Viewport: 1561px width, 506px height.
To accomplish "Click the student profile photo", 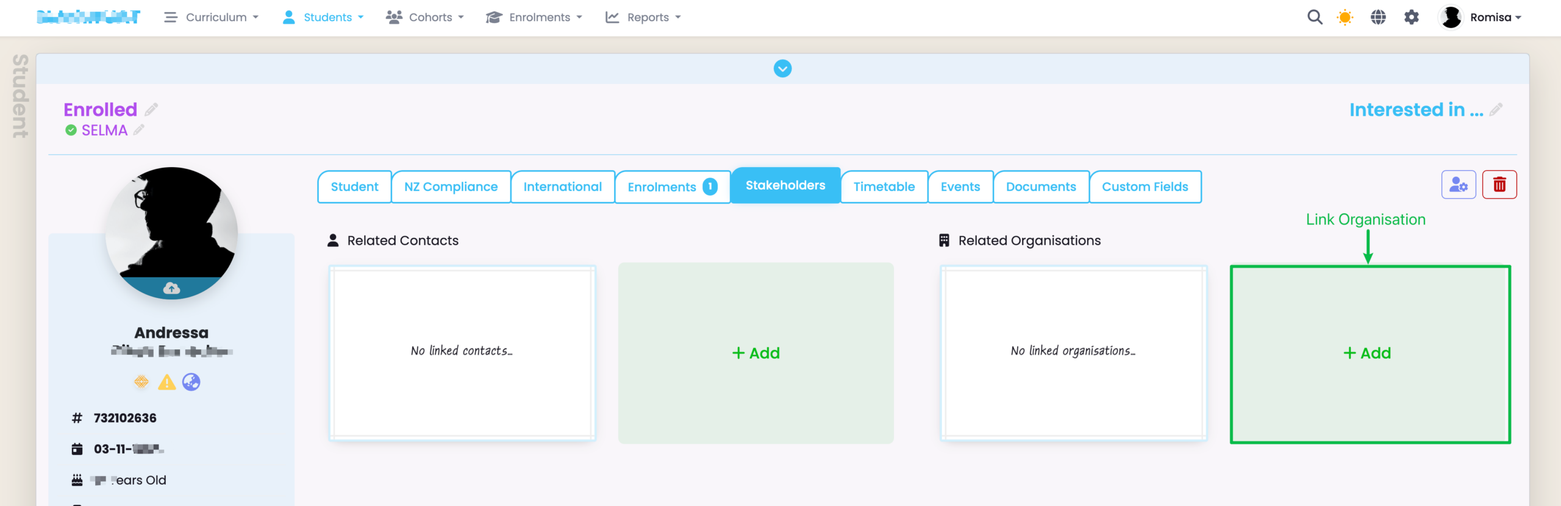I will [x=171, y=226].
